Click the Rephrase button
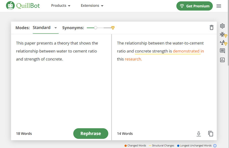Image resolution: width=229 pixels, height=148 pixels. point(91,133)
